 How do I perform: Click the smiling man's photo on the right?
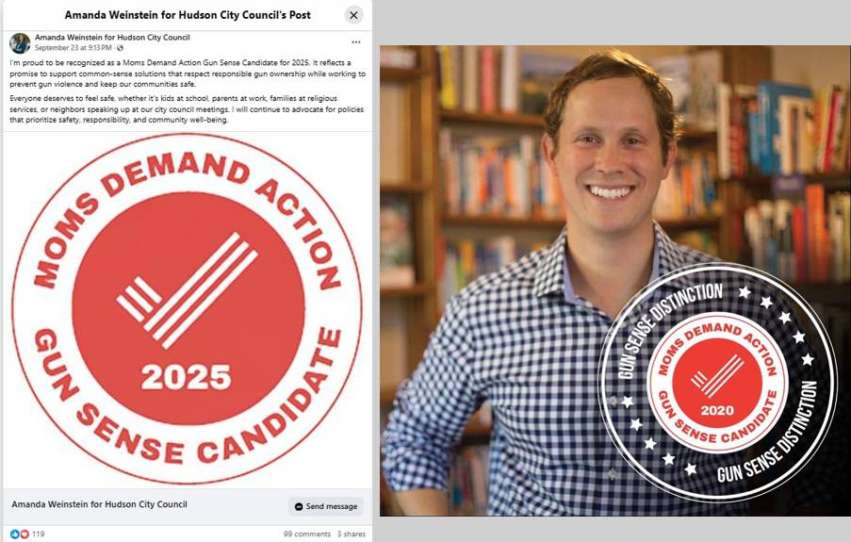(x=614, y=280)
